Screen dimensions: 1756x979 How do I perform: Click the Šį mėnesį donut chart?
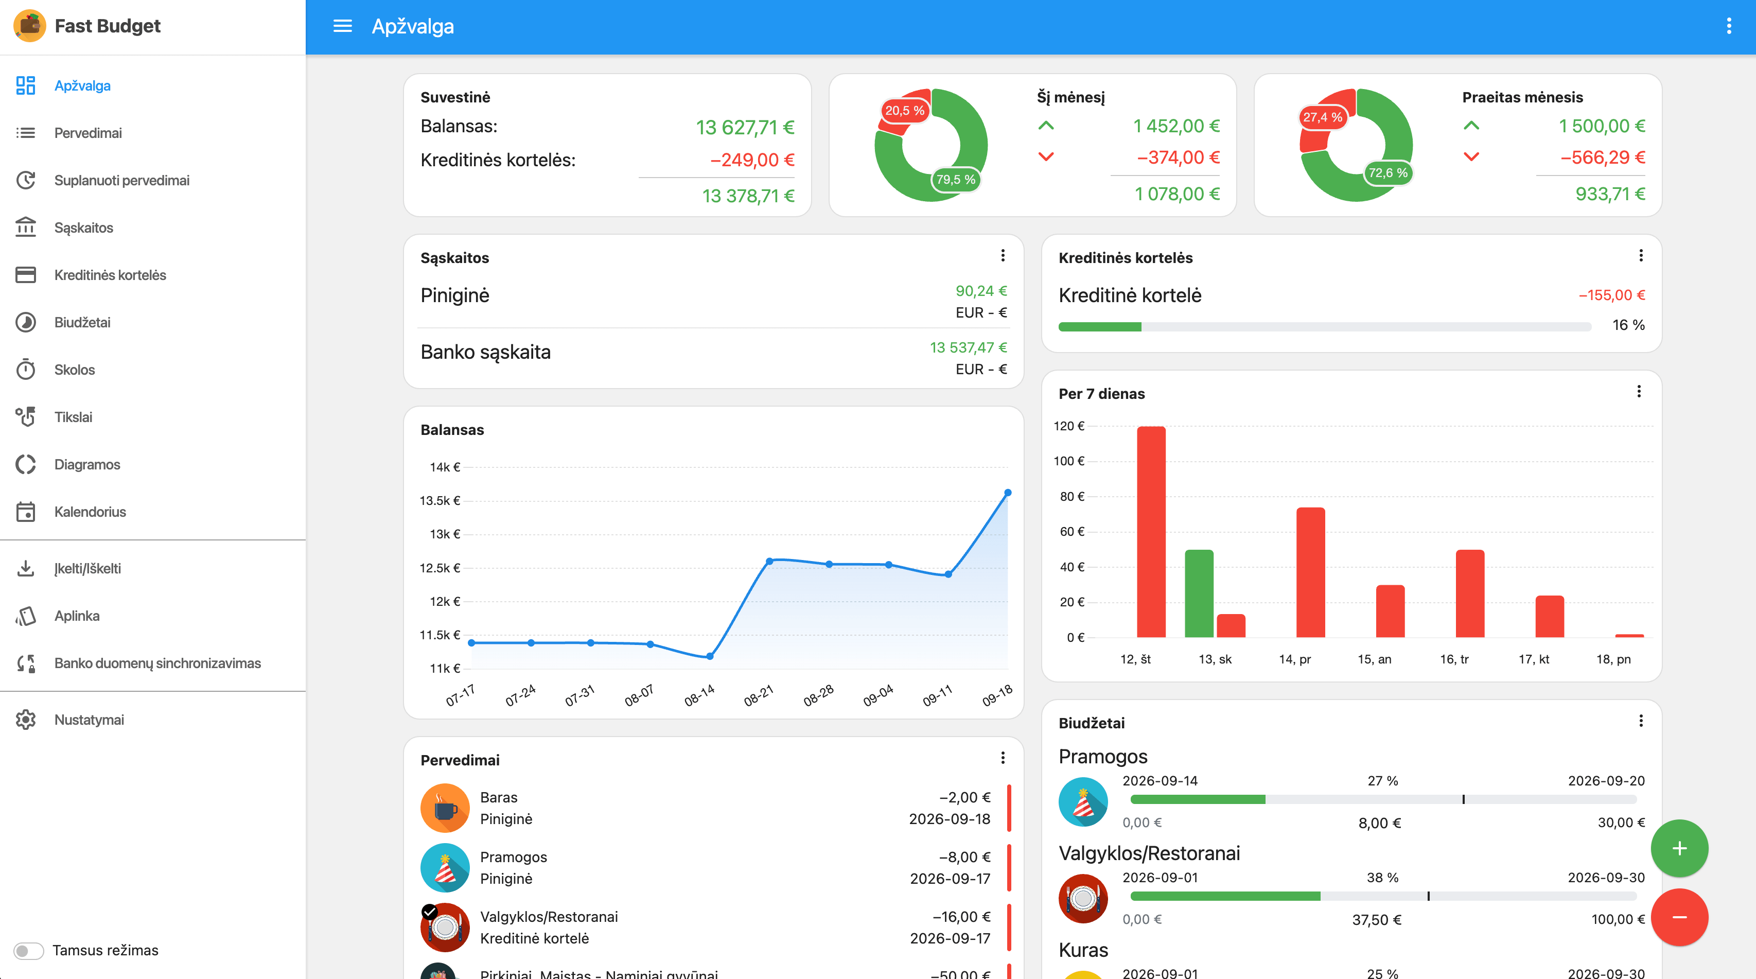pos(930,145)
